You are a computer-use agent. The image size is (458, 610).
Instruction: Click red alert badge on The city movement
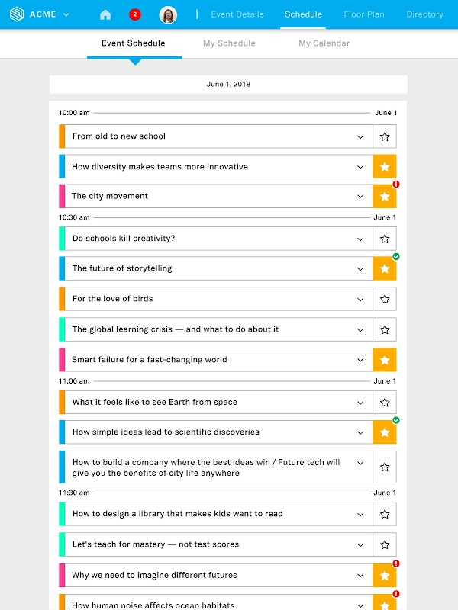click(x=396, y=185)
